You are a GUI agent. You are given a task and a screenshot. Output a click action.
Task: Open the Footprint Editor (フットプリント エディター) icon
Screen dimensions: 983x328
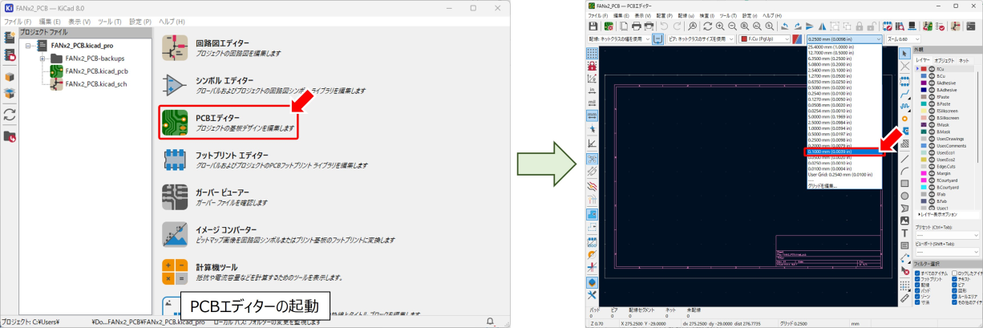174,160
